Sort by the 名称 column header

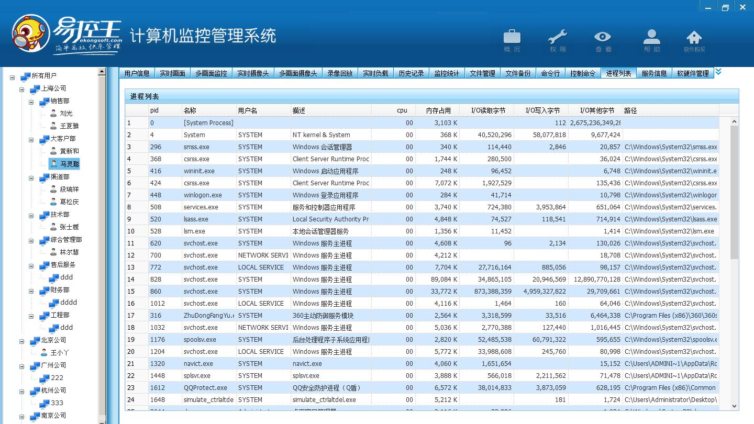[x=209, y=110]
